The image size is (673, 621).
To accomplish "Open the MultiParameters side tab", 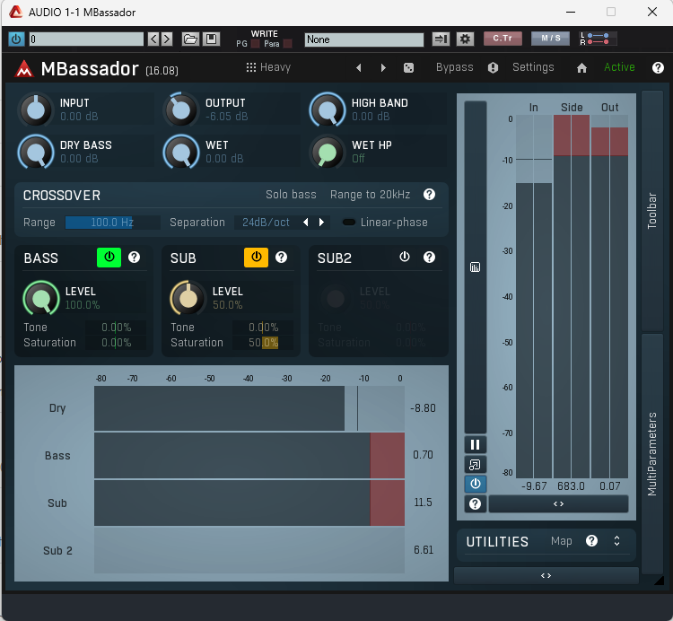I will (x=652, y=453).
